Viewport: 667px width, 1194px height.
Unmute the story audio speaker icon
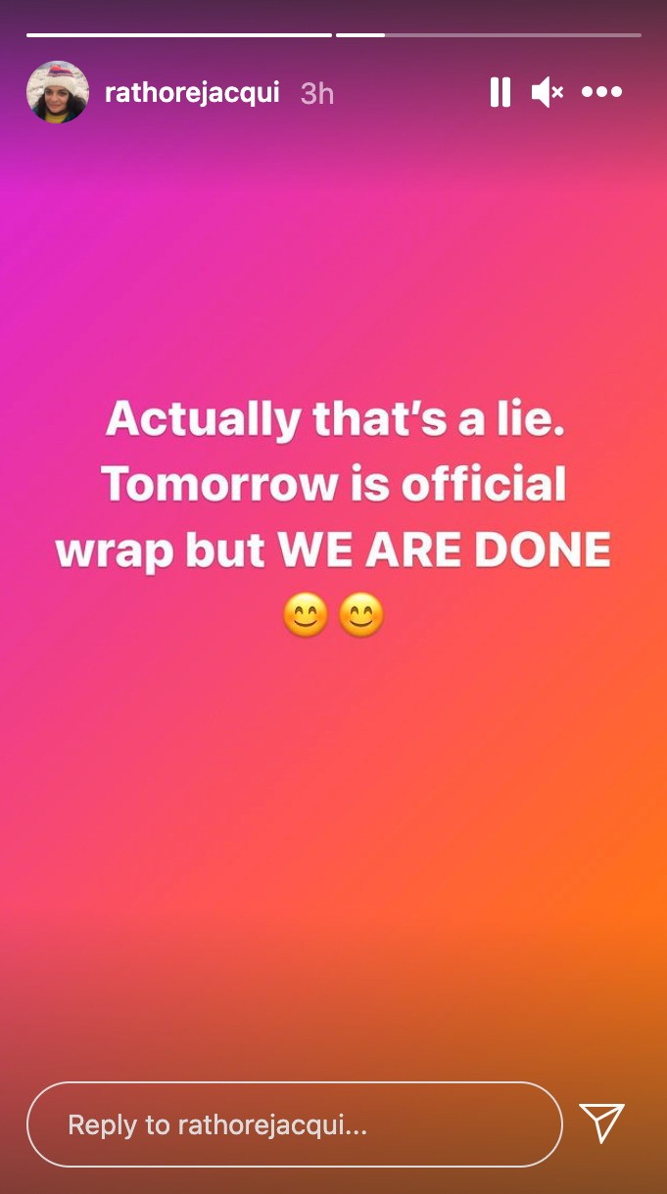[548, 93]
